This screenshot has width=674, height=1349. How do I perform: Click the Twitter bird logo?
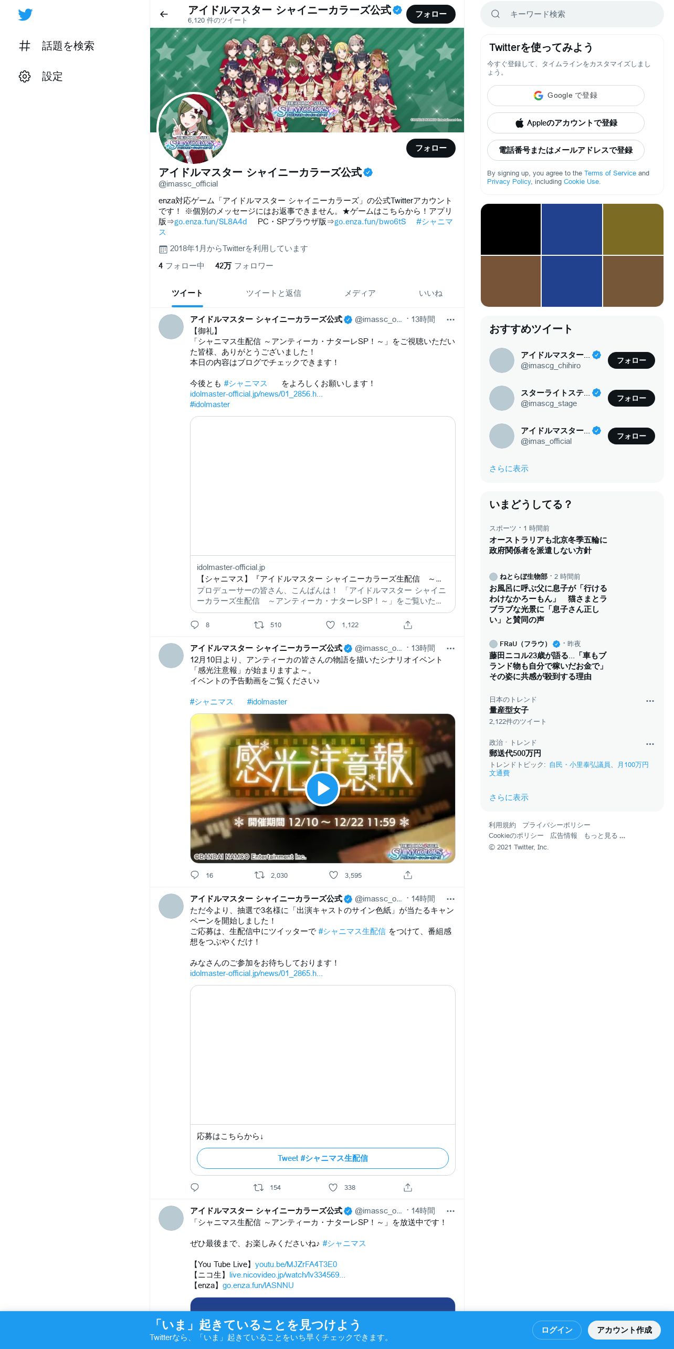pyautogui.click(x=25, y=15)
